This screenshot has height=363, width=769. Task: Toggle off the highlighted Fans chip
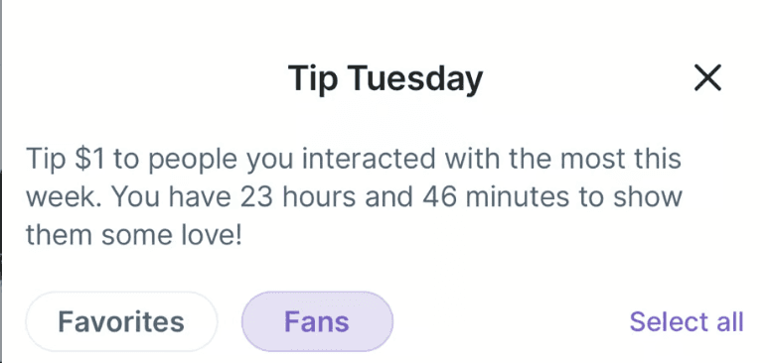click(317, 322)
